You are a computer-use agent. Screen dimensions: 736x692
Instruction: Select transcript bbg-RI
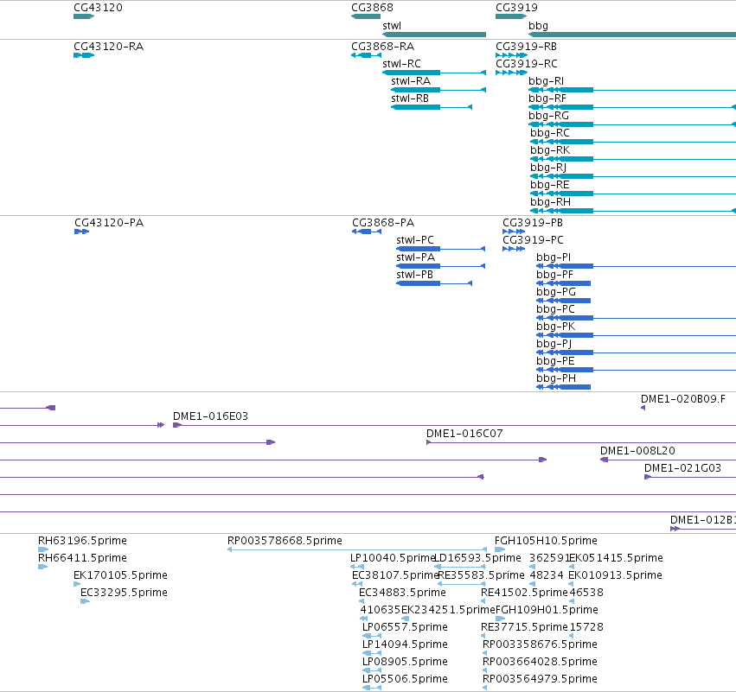[x=547, y=81]
